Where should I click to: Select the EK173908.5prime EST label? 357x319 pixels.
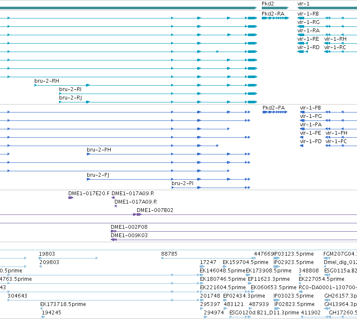pyautogui.click(x=268, y=271)
